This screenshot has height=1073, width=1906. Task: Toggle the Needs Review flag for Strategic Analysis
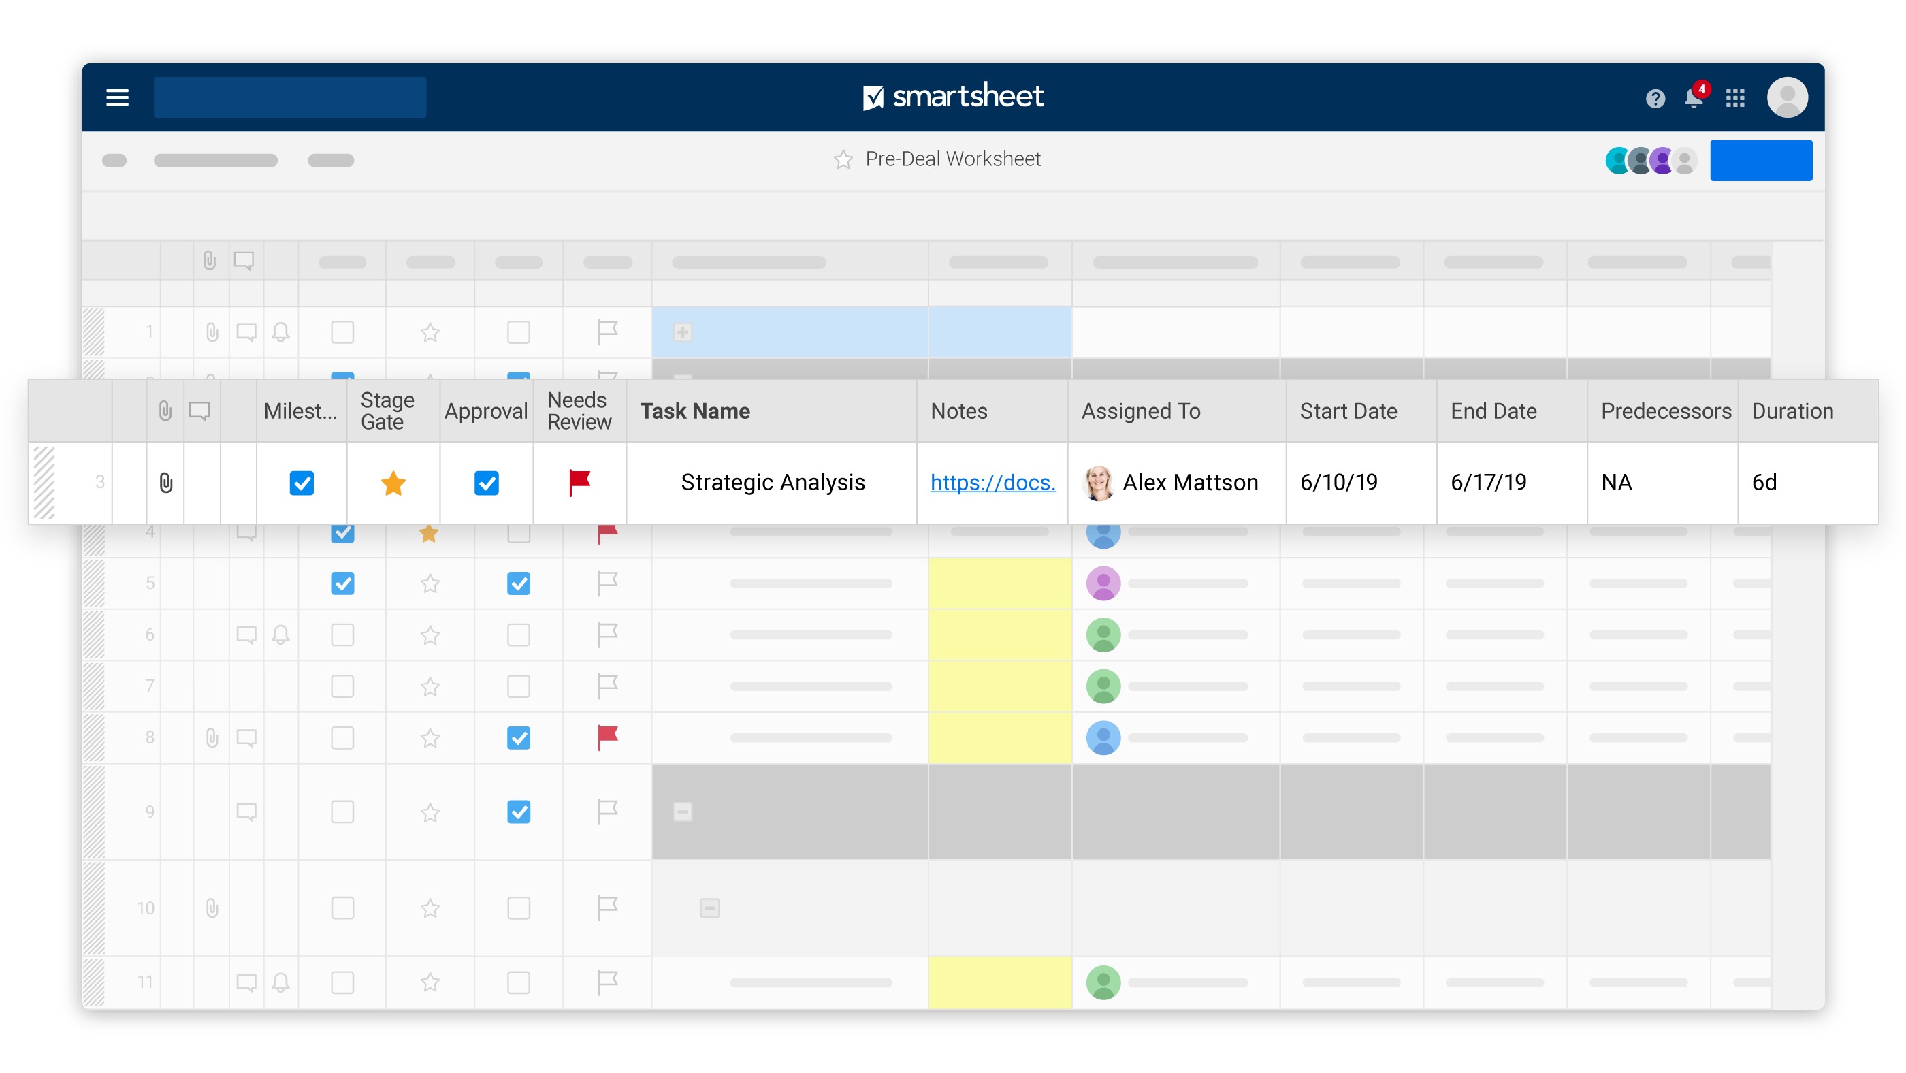click(579, 483)
